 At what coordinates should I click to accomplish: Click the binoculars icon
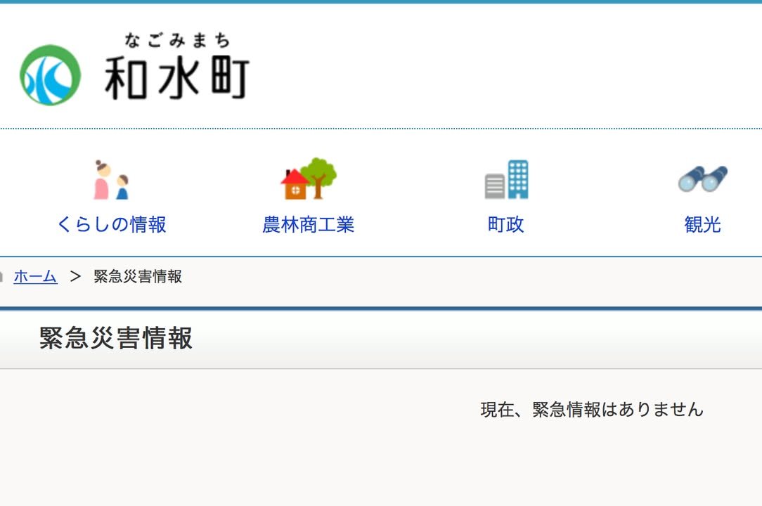pos(702,180)
